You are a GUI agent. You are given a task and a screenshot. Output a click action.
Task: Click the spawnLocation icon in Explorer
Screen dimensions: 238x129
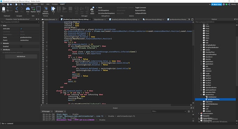[x=202, y=114]
